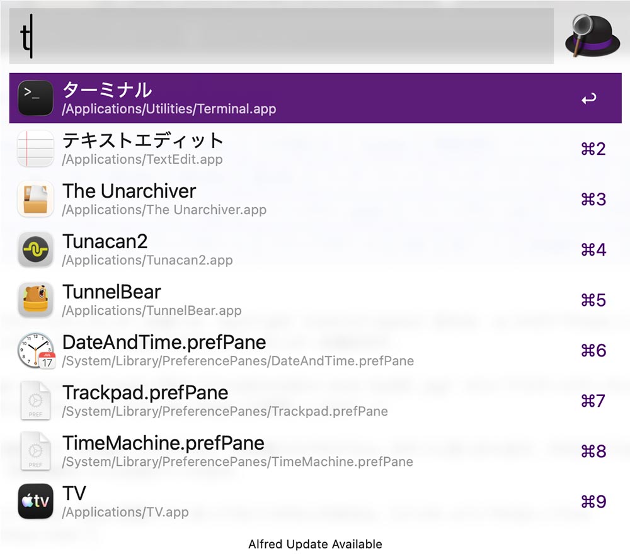The height and width of the screenshot is (556, 630).
Task: Click the PreferencePanes/Trackpad.prefPane path
Action: 225,411
